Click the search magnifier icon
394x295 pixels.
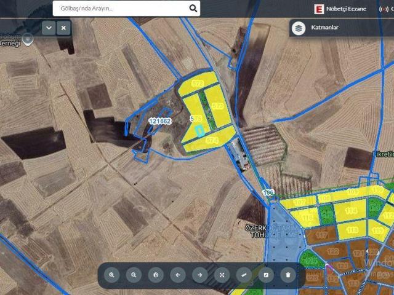[193, 8]
